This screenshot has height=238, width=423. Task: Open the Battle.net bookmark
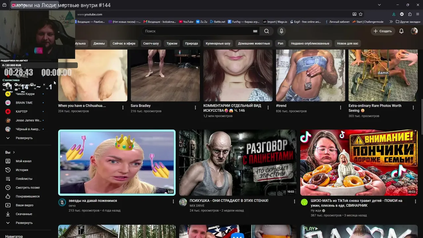217,22
